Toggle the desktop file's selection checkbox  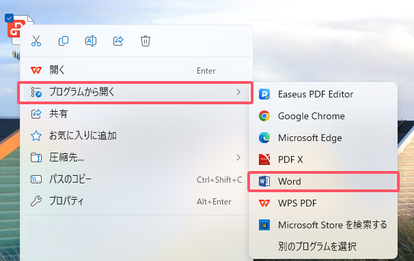click(x=10, y=18)
